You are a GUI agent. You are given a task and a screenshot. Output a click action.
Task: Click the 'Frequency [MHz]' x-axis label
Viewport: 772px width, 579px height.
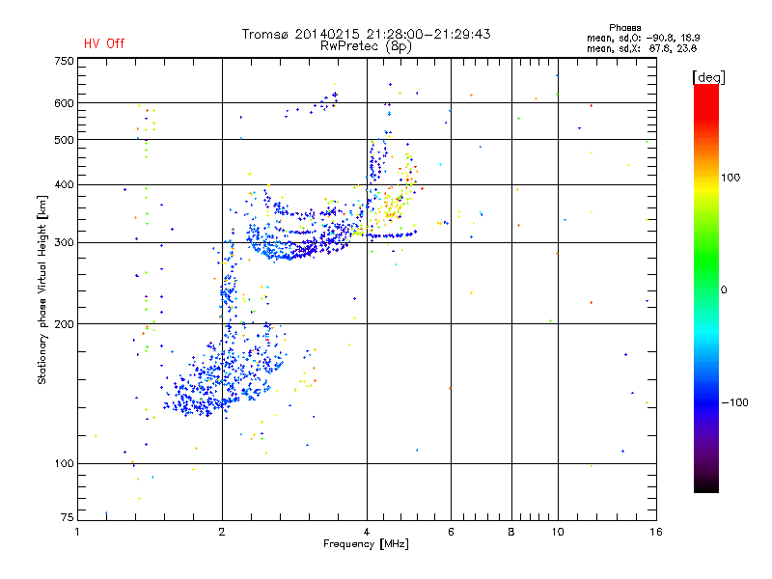click(x=366, y=544)
